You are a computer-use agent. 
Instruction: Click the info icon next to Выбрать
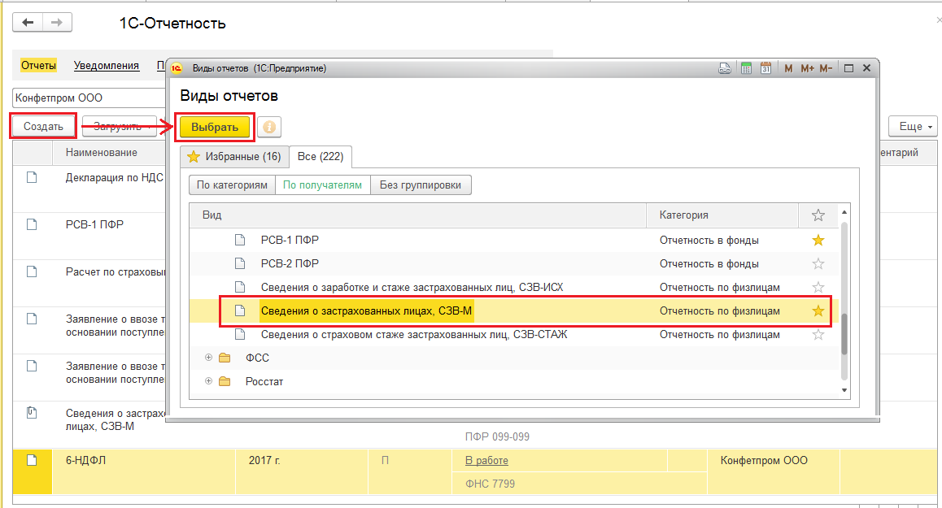[269, 128]
